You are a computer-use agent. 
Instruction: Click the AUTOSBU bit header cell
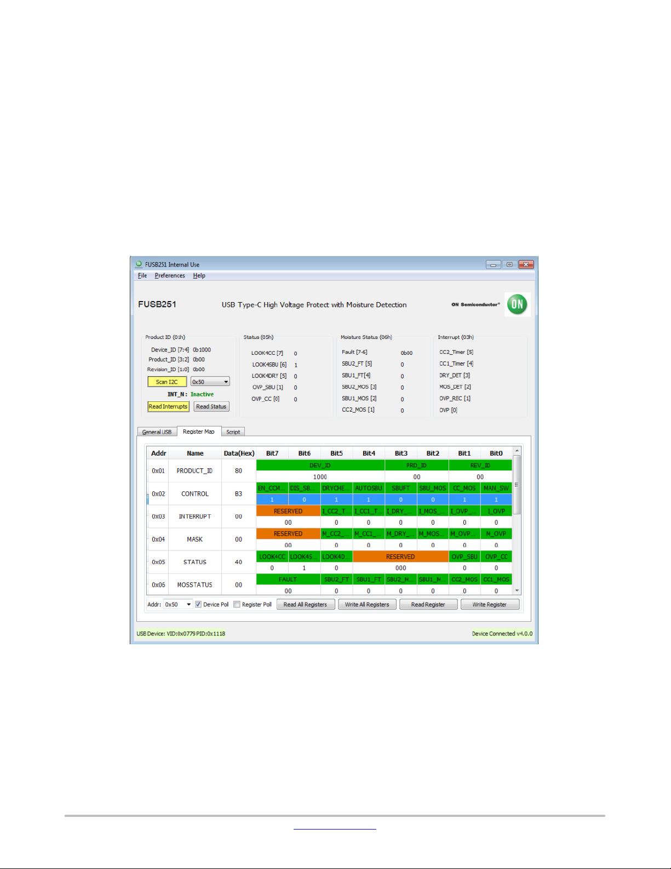pyautogui.click(x=369, y=488)
